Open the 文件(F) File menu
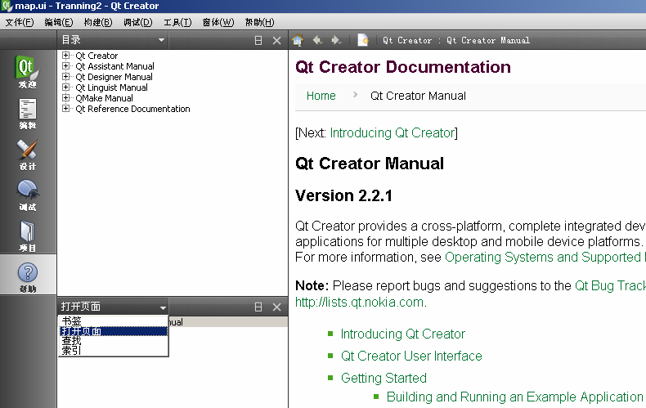The image size is (646, 408). 20,22
